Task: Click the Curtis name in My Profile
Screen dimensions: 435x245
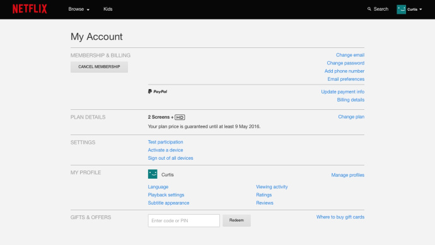Action: 168,175
